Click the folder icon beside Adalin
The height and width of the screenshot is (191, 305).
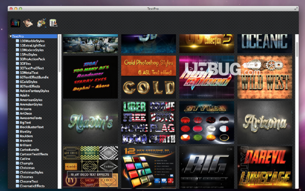[17, 95]
